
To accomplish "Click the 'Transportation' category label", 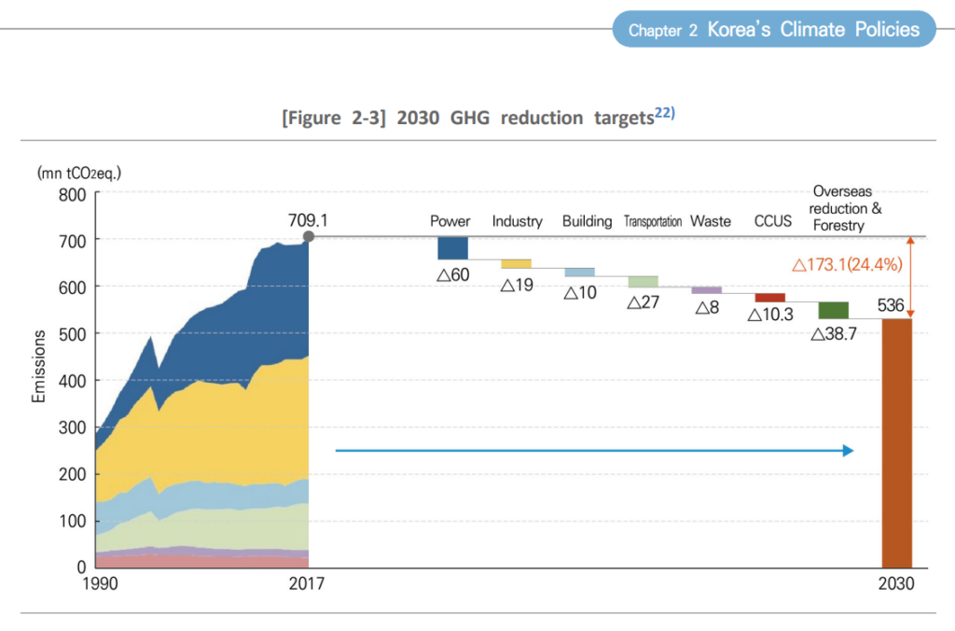I will point(652,221).
